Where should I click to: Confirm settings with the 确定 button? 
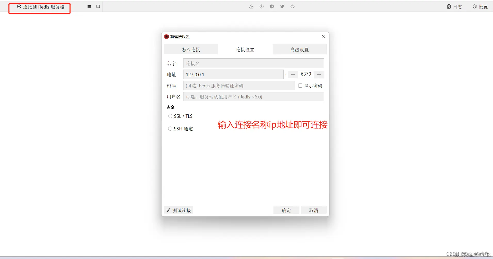coord(286,210)
